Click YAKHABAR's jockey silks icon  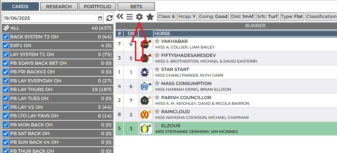pos(146,44)
